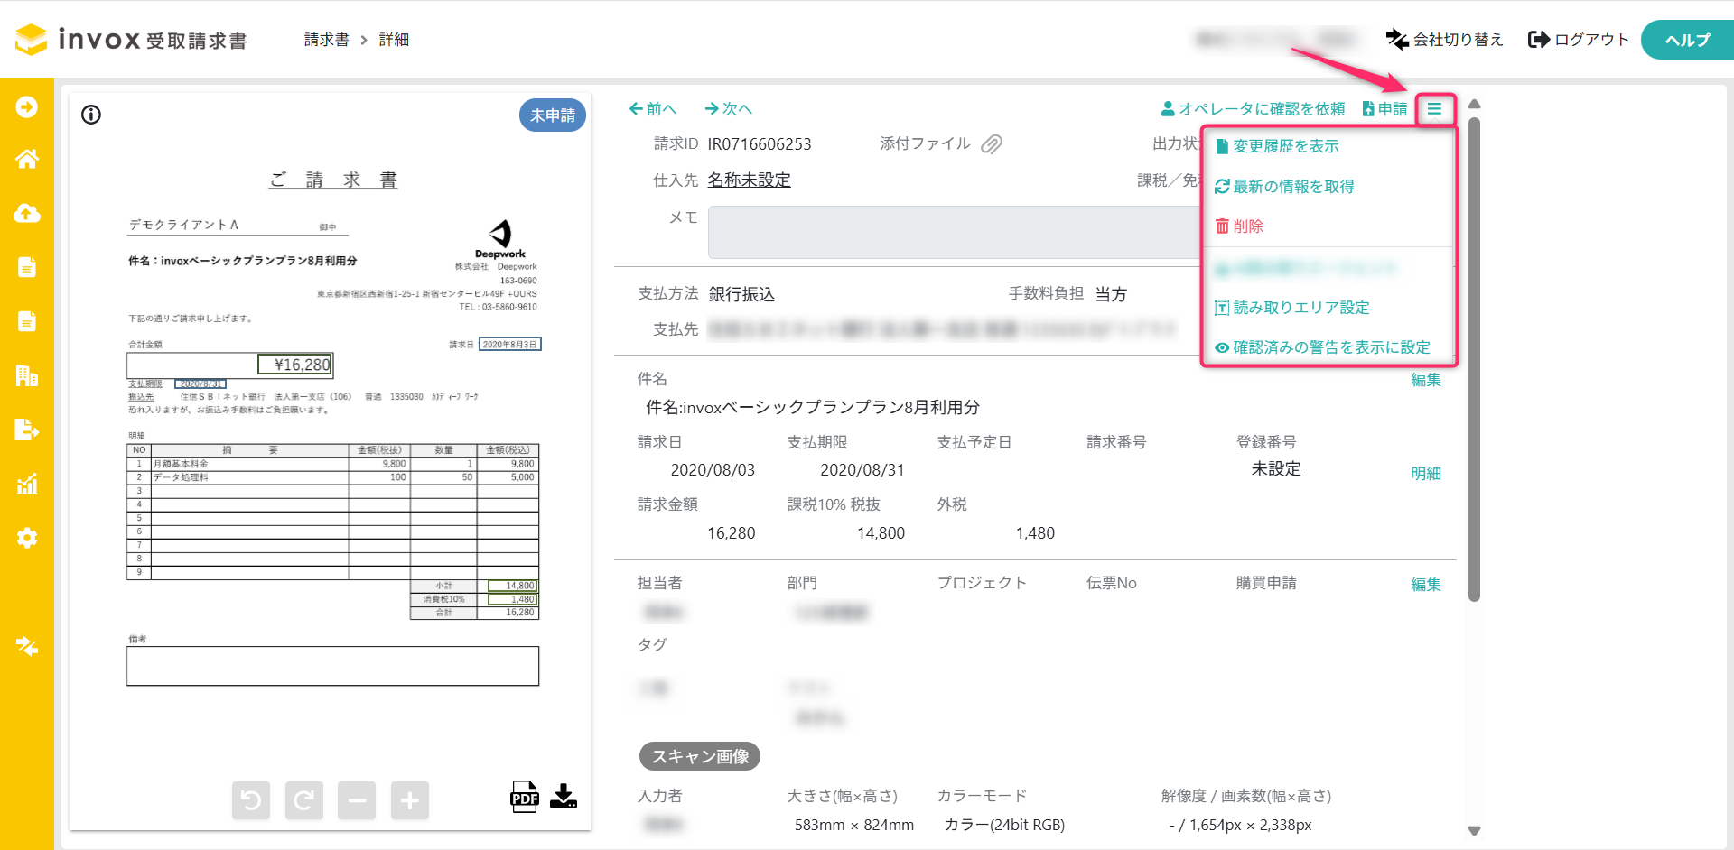Viewport: 1734px width, 850px height.
Task: Zoom out with the minus button
Action: (x=357, y=800)
